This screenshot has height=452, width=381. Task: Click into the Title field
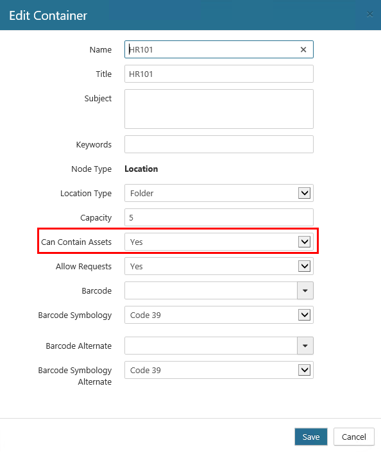219,74
